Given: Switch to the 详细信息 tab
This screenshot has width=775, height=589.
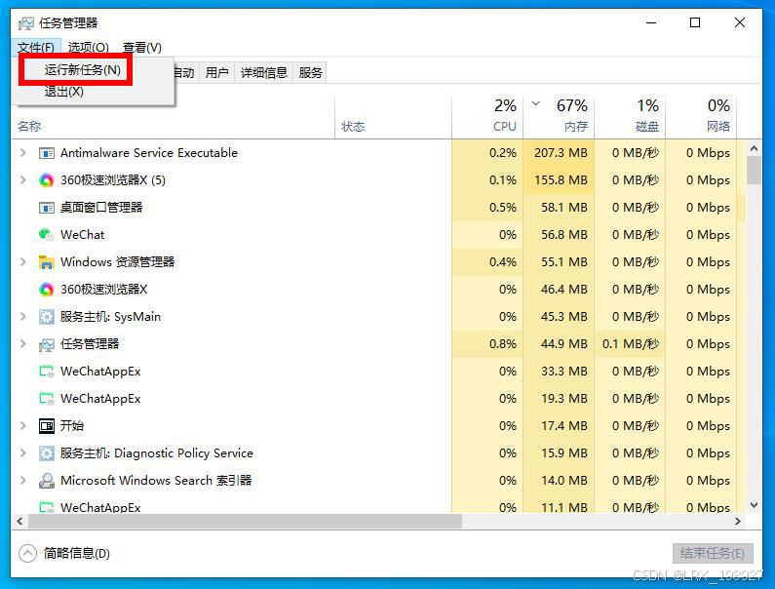Looking at the screenshot, I should pos(264,73).
